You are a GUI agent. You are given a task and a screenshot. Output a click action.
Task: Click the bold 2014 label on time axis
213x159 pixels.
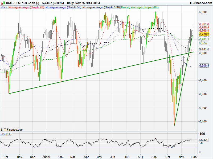46,157
